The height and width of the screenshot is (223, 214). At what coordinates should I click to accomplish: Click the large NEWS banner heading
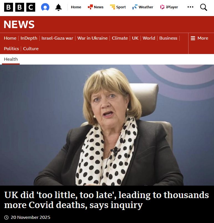tap(19, 24)
